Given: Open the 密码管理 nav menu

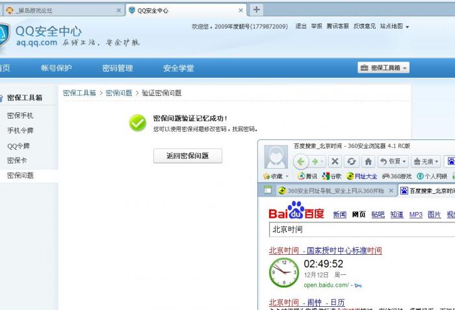Looking at the screenshot, I should (x=118, y=67).
